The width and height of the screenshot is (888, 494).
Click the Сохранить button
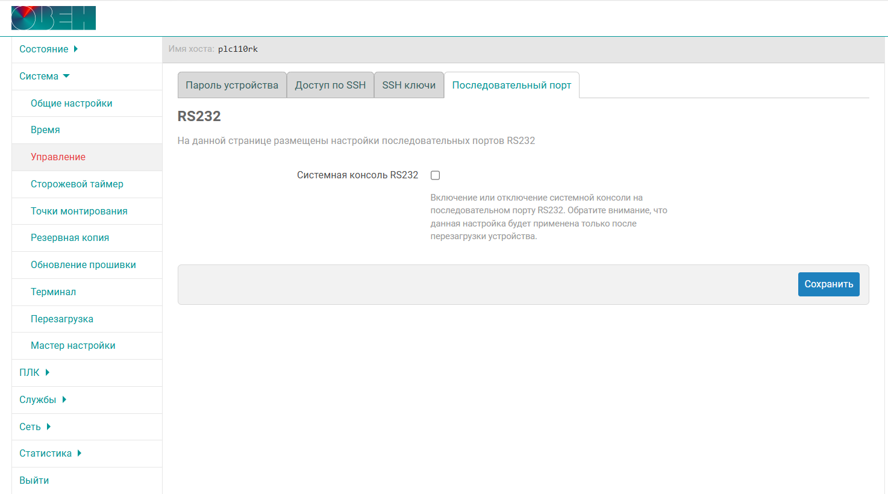(828, 284)
